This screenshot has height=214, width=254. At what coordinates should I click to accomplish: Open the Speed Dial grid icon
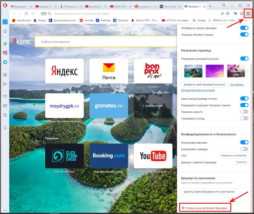click(x=33, y=14)
